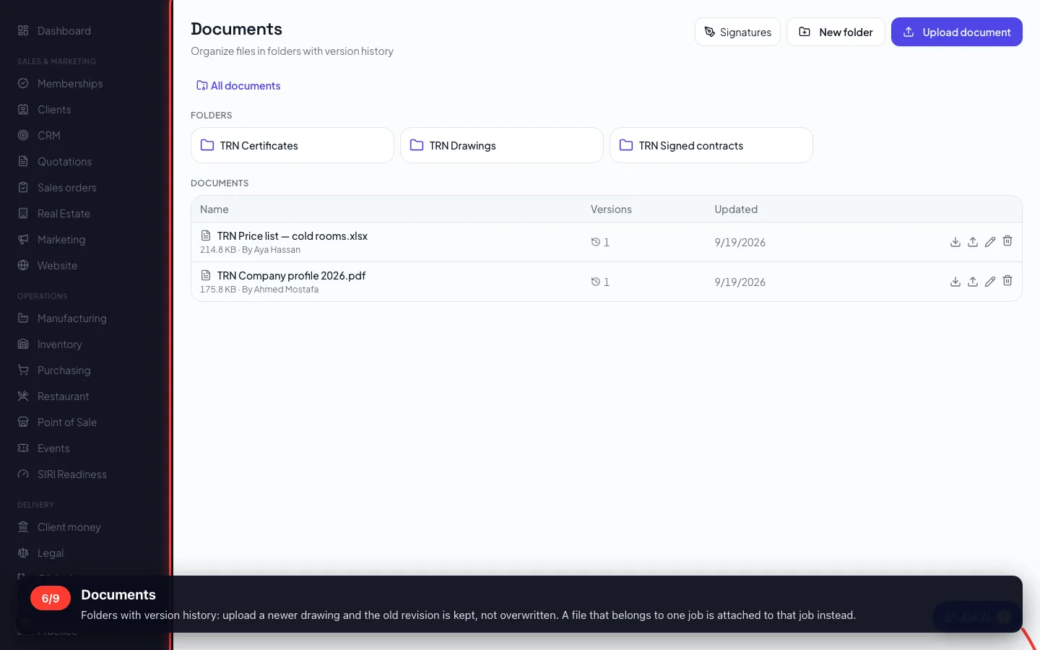The height and width of the screenshot is (650, 1040).
Task: Click the Clients icon in sidebar
Action: pos(23,109)
